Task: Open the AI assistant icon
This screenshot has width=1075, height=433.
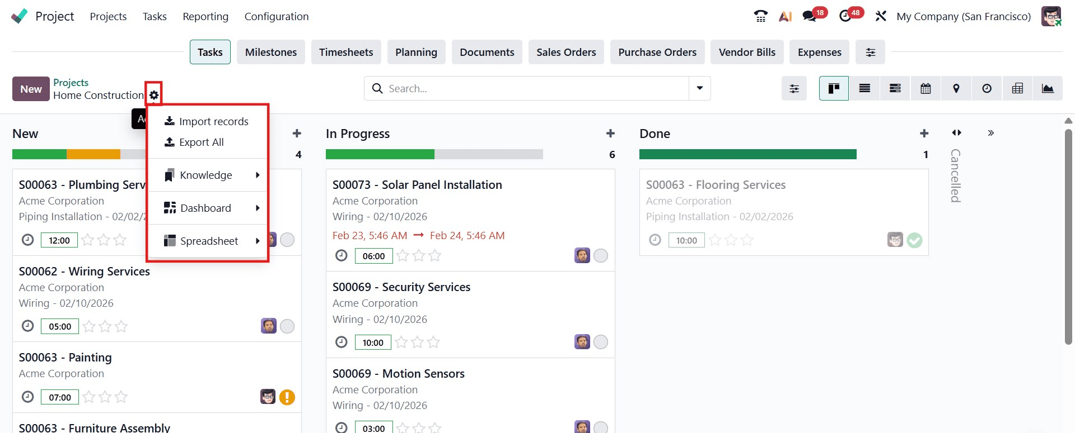Action: click(x=785, y=16)
